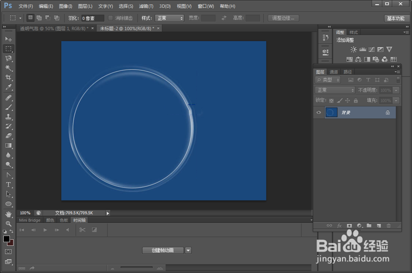
Task: Select the Crop tool
Action: [8, 77]
